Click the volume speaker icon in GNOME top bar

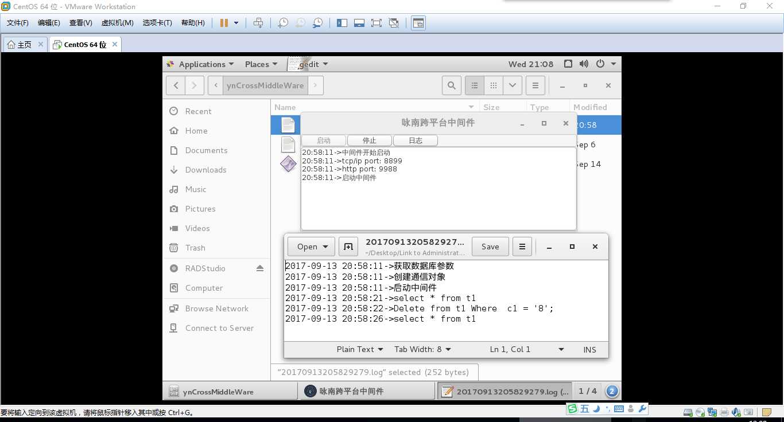(584, 64)
